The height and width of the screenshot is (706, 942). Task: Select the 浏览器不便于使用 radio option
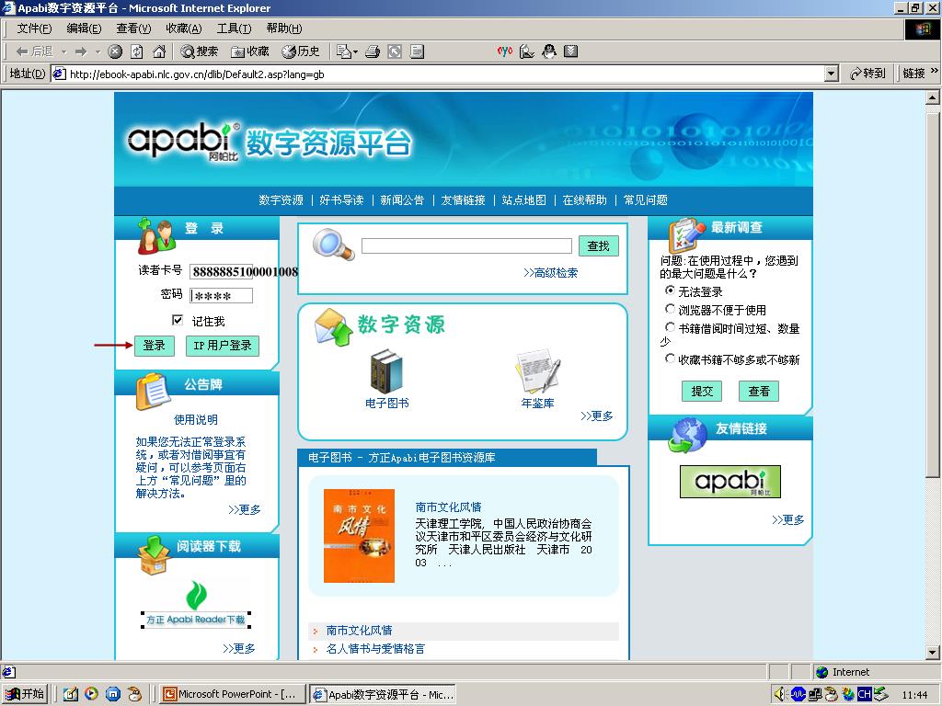tap(670, 309)
